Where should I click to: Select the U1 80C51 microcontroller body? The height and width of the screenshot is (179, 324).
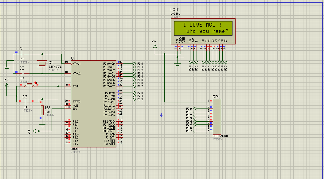click(94, 104)
